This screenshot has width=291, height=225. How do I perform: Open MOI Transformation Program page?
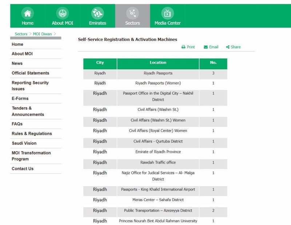click(x=31, y=156)
